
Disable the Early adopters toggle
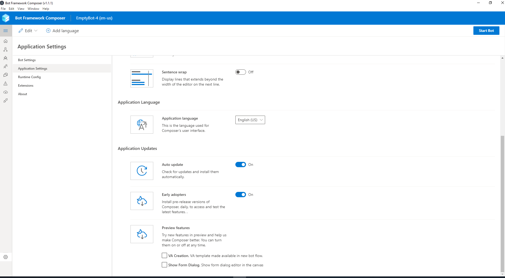point(241,195)
